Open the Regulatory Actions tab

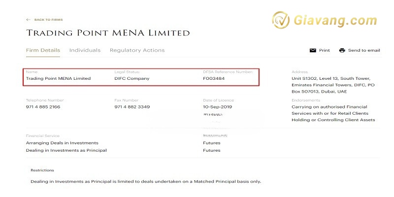pyautogui.click(x=137, y=50)
